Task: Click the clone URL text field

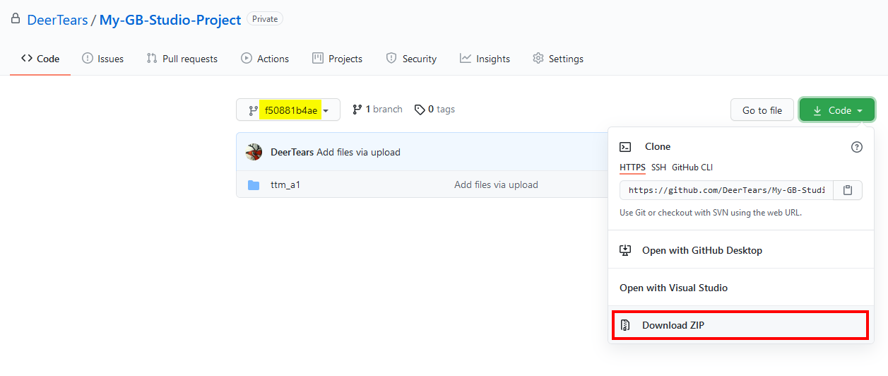Action: (727, 190)
